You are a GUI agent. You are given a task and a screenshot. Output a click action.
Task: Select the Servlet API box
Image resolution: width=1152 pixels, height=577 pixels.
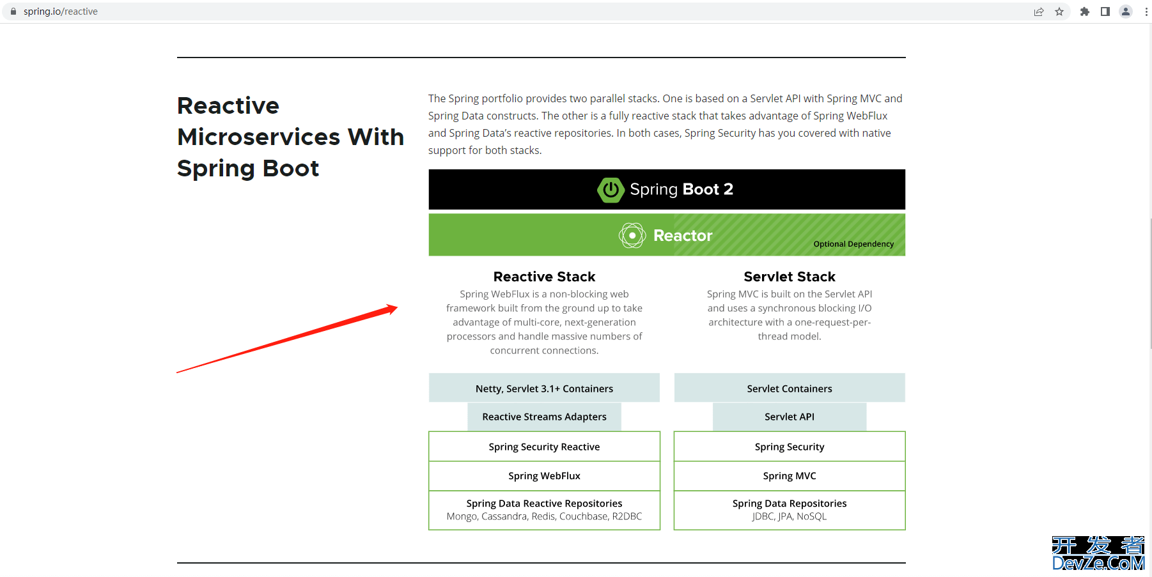(790, 417)
